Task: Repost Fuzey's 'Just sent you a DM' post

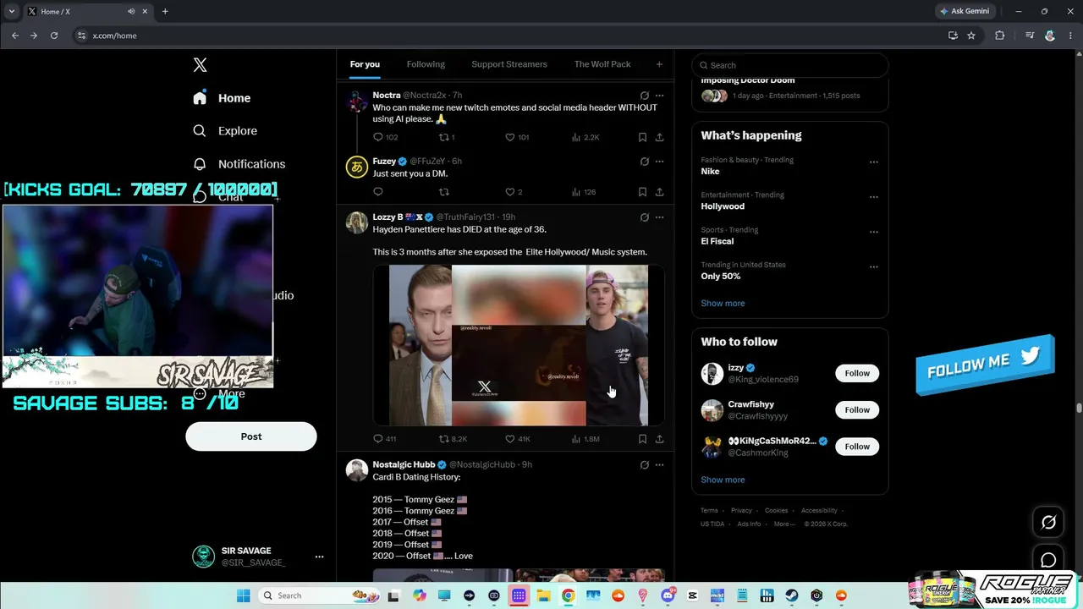Action: (x=444, y=192)
